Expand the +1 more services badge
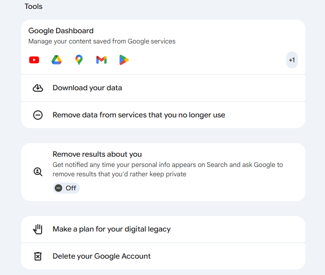The height and width of the screenshot is (275, 325). tap(292, 60)
